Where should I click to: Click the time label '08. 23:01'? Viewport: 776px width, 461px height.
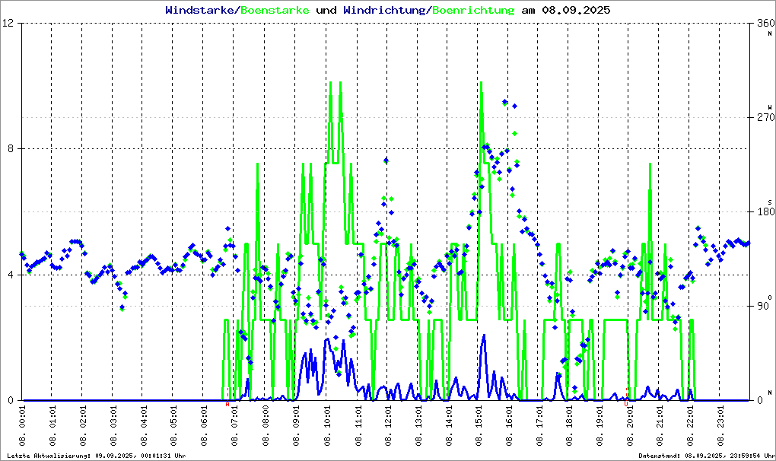click(720, 426)
